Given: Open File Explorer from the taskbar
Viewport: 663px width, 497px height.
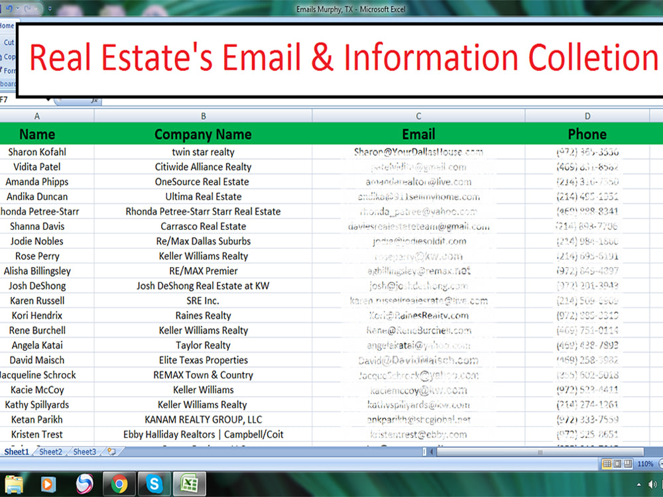Looking at the screenshot, I should coord(14,484).
